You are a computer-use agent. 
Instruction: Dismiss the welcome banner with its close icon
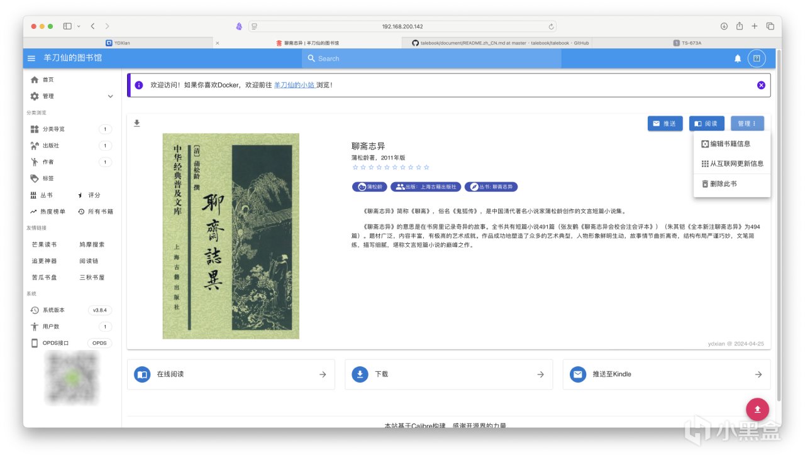[761, 85]
